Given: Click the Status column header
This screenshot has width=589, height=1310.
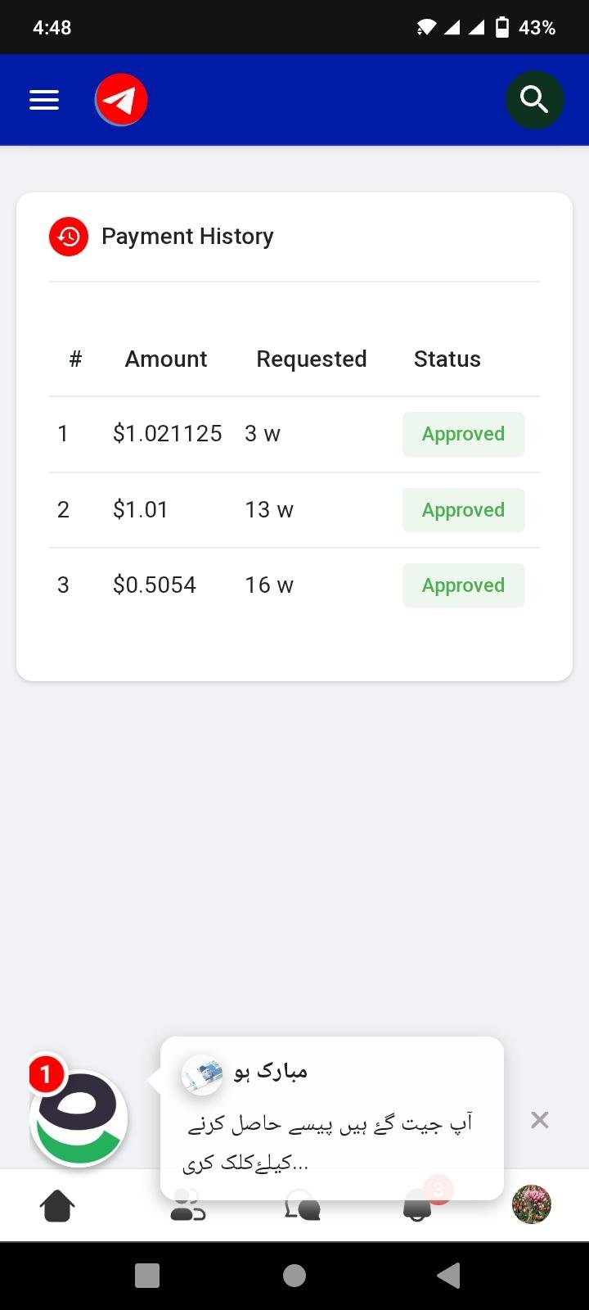Looking at the screenshot, I should (447, 359).
